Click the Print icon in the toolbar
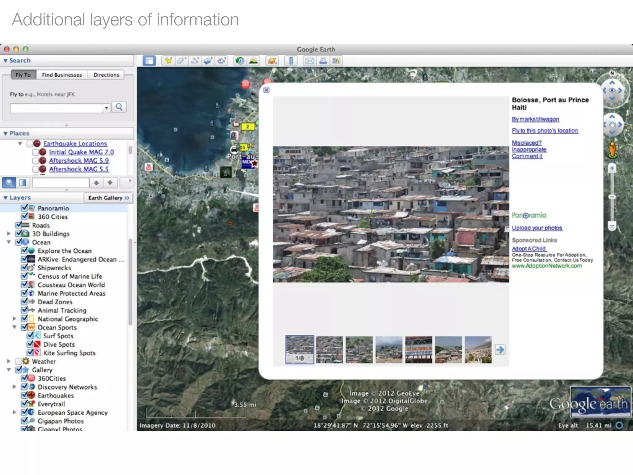Screen dimensions: 633x475 323,61
